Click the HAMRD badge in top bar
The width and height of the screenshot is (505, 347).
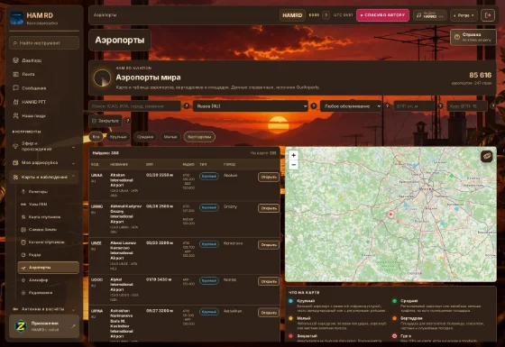pyautogui.click(x=292, y=15)
